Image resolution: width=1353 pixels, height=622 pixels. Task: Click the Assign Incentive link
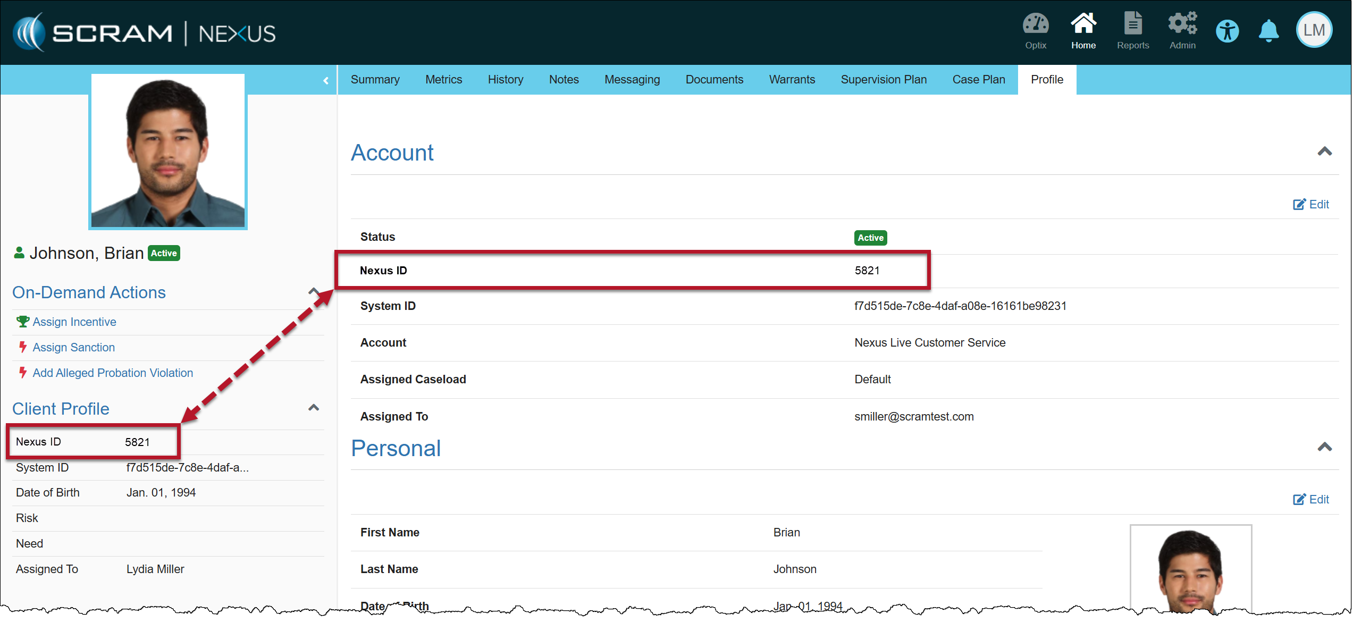74,322
